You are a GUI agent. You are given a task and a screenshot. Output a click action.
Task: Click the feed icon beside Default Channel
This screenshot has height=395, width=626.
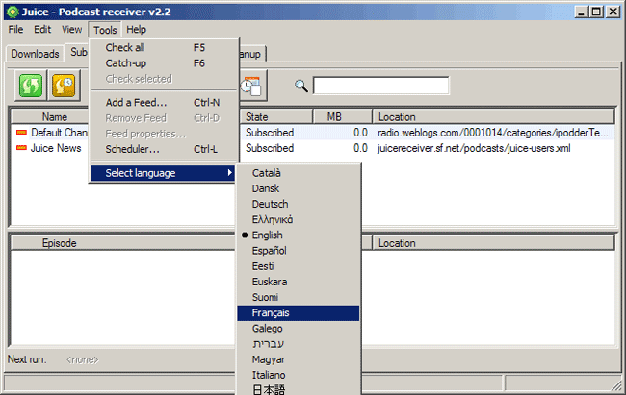[x=21, y=133]
